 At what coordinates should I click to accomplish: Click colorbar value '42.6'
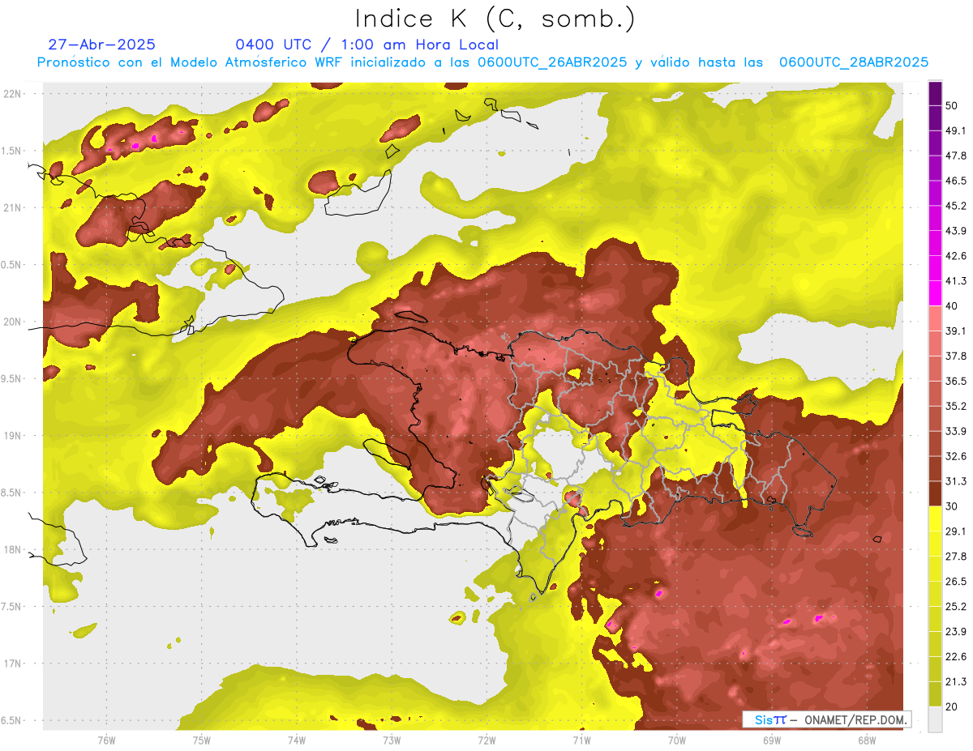pyautogui.click(x=955, y=256)
